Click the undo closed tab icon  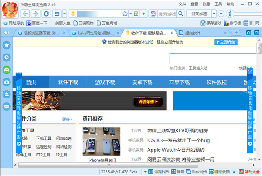point(57,14)
